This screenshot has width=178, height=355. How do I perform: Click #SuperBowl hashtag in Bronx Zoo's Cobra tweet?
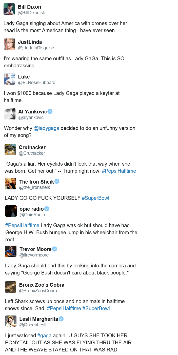(96, 308)
